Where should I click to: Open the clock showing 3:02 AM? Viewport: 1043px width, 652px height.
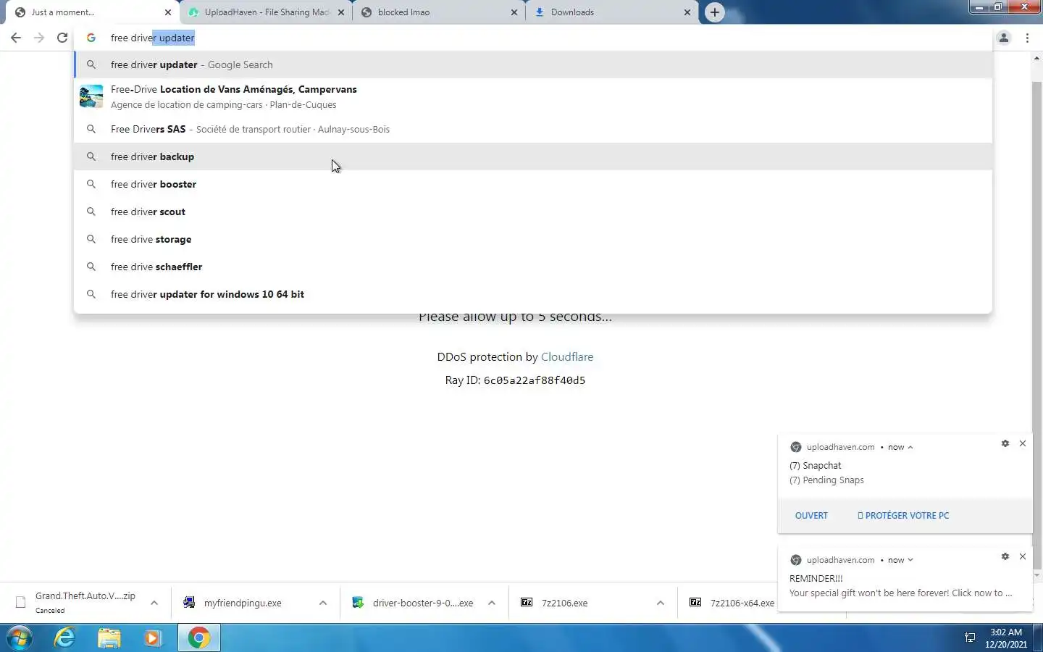[1006, 638]
